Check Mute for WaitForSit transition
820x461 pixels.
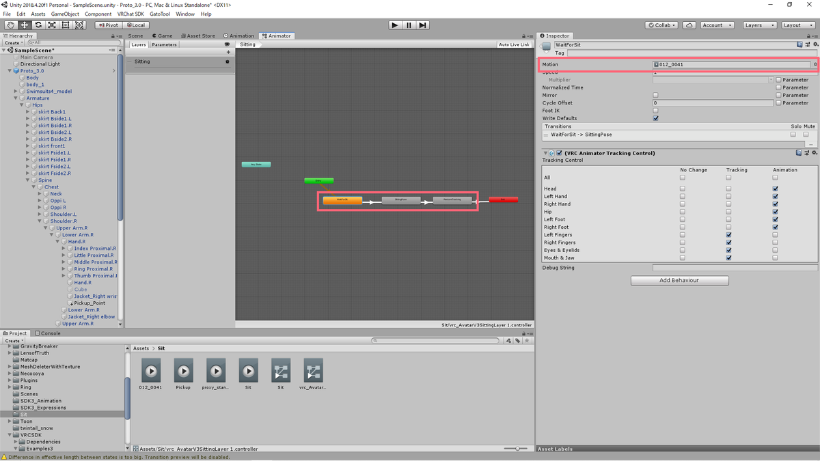click(806, 135)
